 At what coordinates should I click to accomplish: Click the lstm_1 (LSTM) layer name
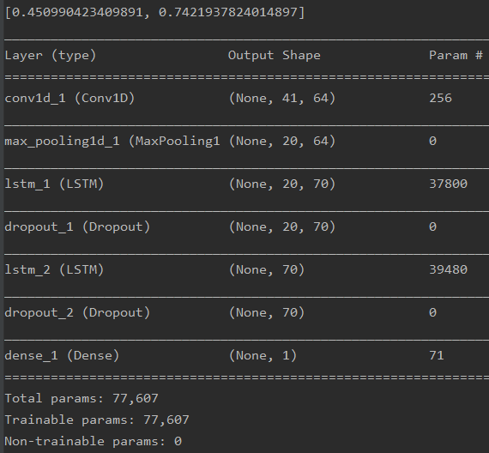[x=54, y=184]
